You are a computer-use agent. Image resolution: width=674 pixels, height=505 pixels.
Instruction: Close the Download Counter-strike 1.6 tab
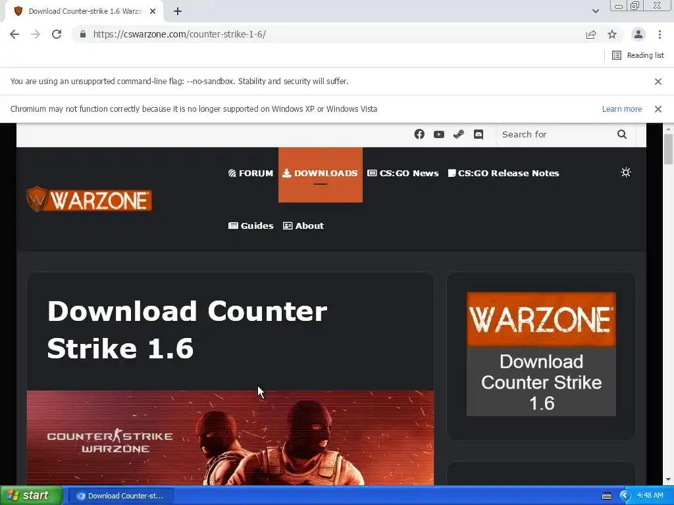(x=153, y=12)
